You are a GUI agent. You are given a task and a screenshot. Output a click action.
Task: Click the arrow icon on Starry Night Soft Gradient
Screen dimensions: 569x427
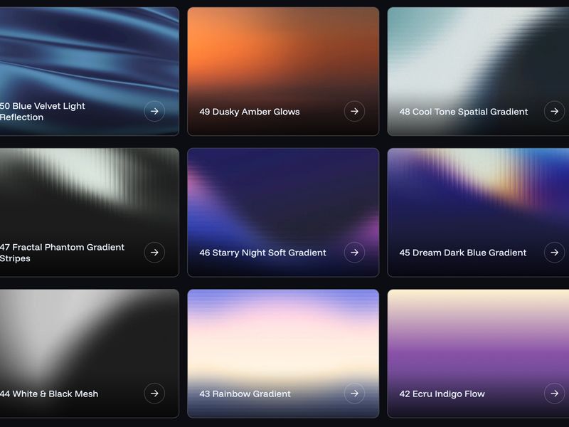click(356, 253)
